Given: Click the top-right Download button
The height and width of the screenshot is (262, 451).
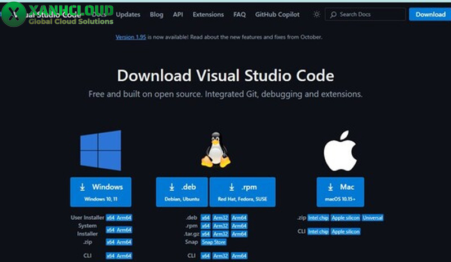Looking at the screenshot, I should click(430, 15).
